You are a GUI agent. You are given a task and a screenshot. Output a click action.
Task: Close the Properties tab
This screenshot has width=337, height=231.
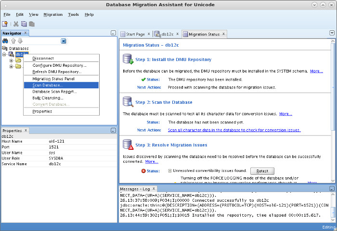pos(26,130)
